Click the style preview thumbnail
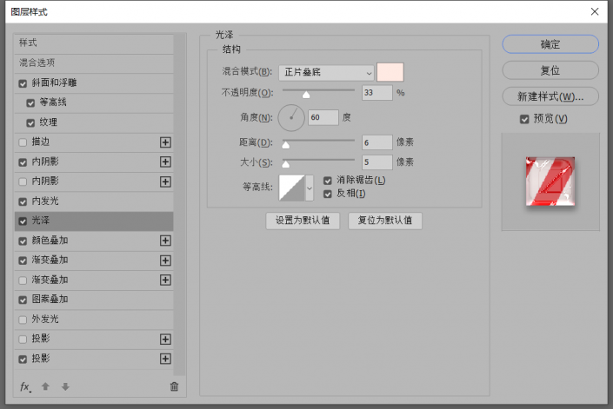613x409 pixels. pos(550,181)
